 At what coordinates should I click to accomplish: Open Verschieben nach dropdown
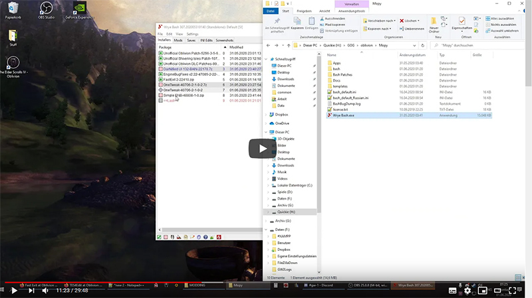[x=379, y=21]
